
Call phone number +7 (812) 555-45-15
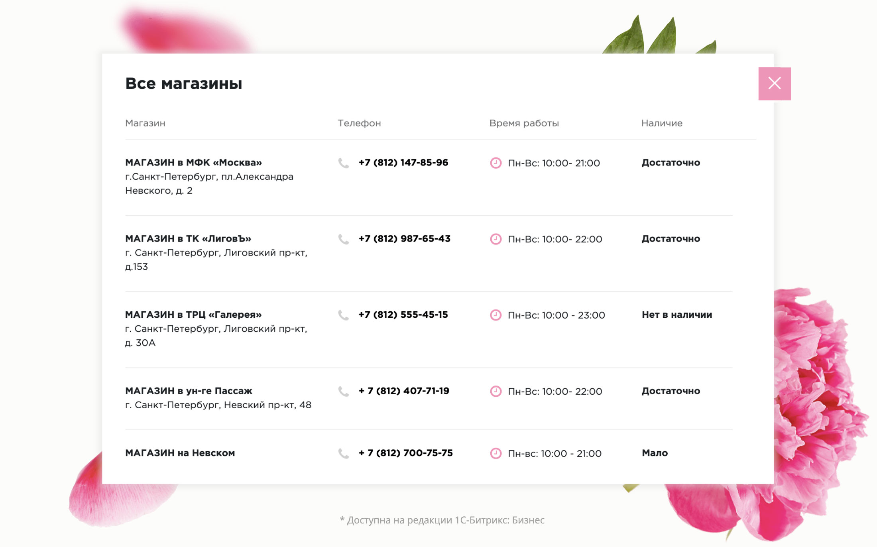tap(403, 315)
